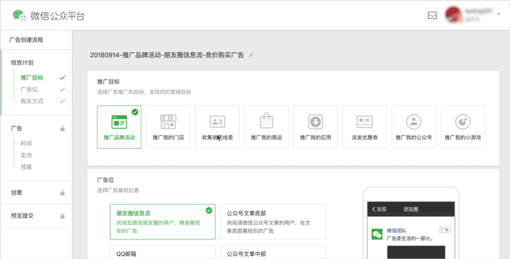510x259 pixels.
Task: Click the WeChat logo icon
Action: [x=20, y=15]
